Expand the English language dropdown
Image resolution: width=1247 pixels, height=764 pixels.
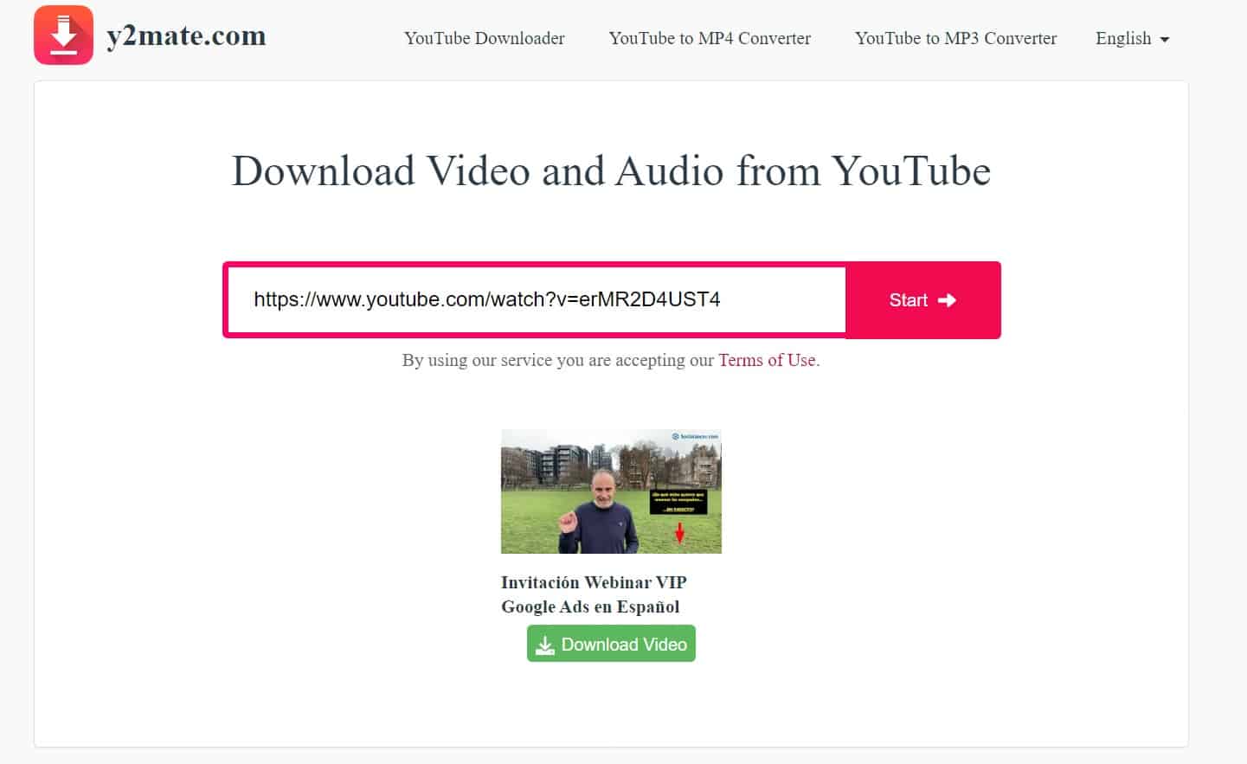(x=1132, y=38)
